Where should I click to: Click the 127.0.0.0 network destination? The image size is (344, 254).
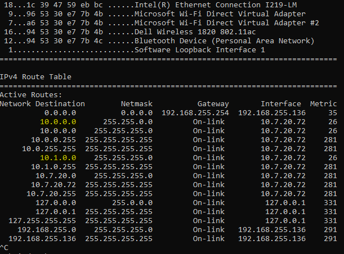point(56,203)
